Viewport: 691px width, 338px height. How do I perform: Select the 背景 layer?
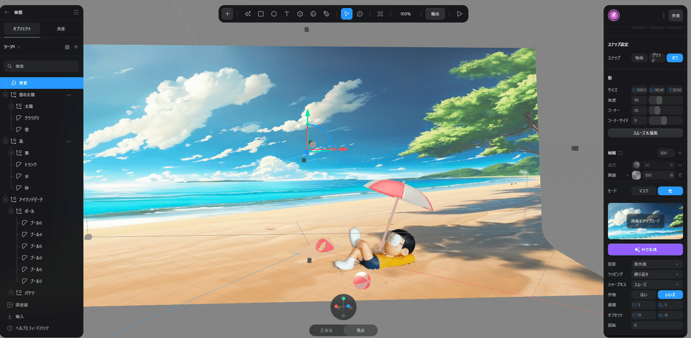(41, 83)
